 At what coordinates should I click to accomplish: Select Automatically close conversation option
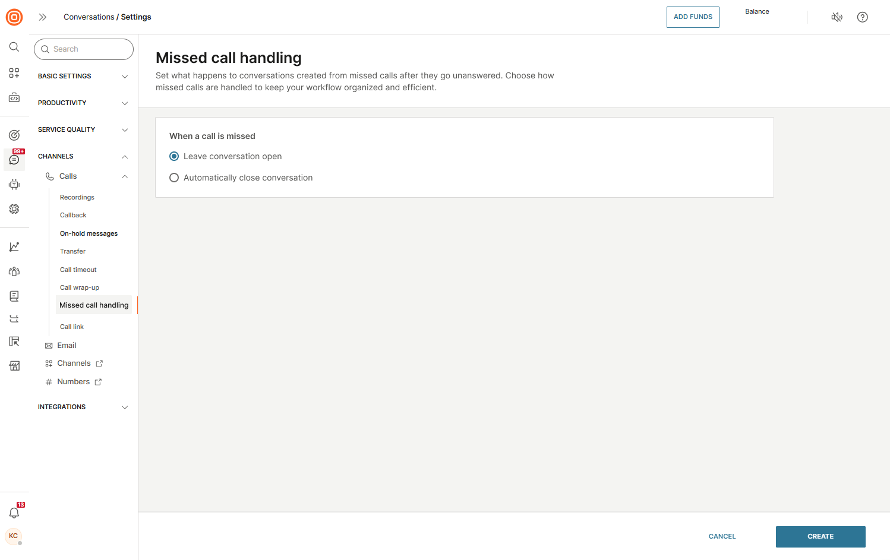pyautogui.click(x=174, y=178)
